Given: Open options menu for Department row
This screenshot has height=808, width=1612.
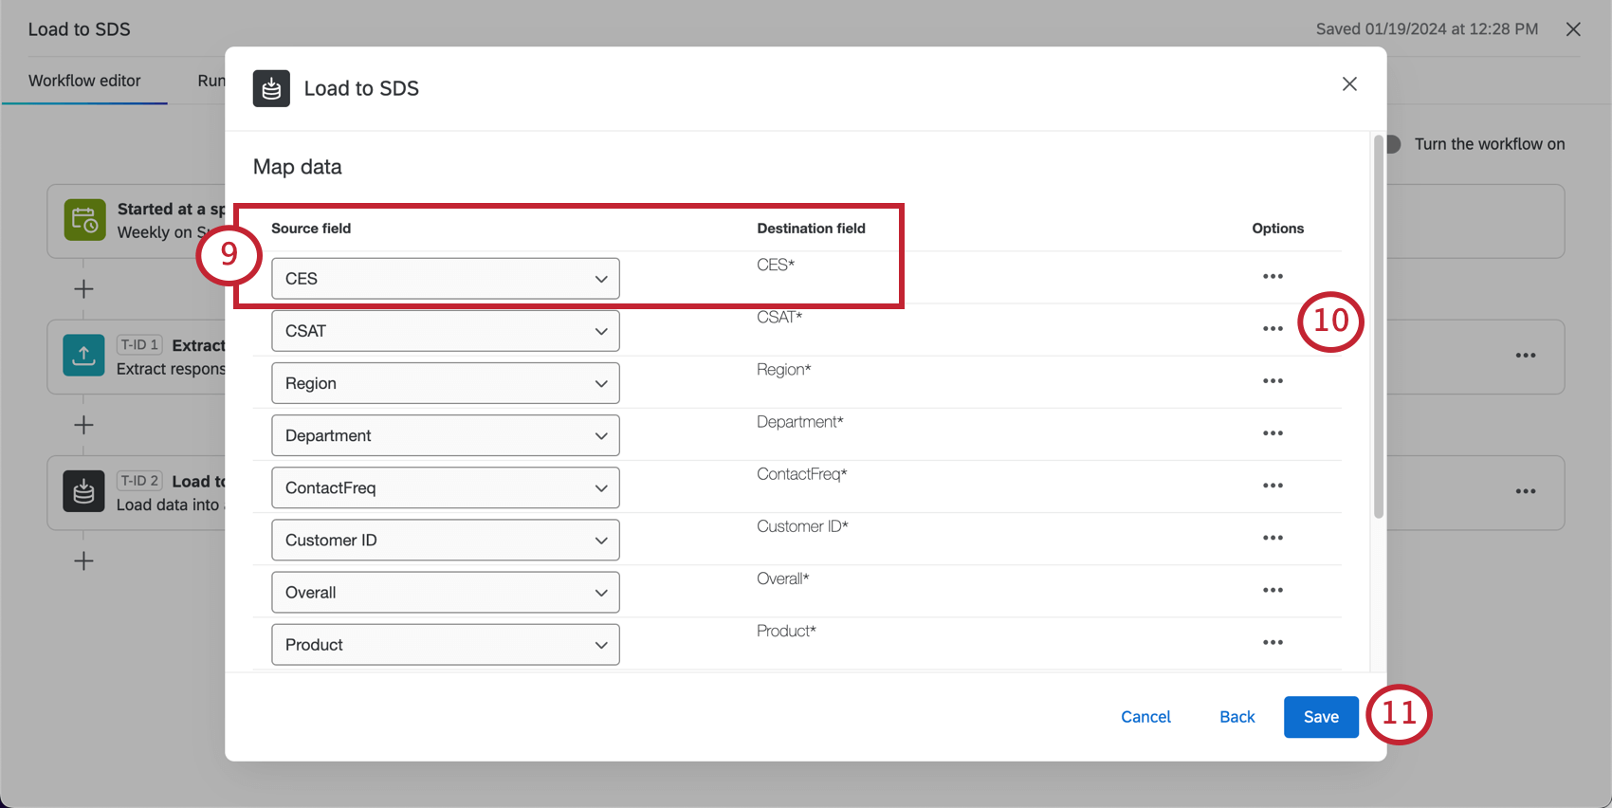Looking at the screenshot, I should coord(1273,433).
